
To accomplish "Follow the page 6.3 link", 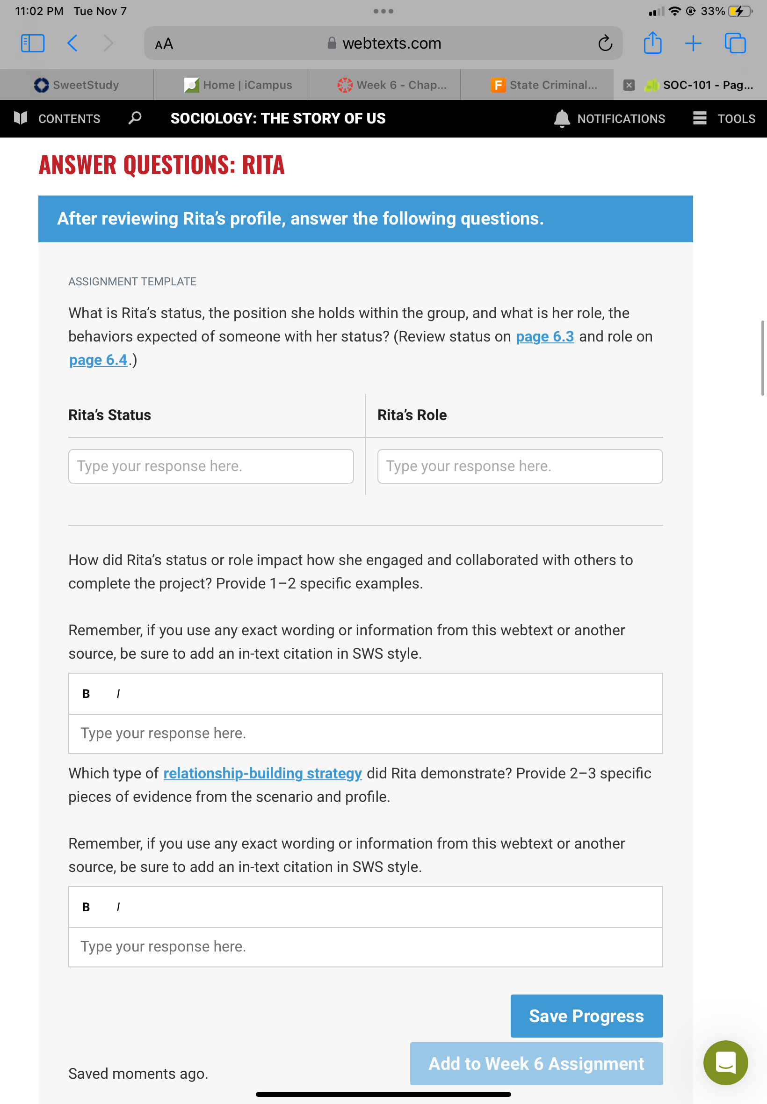I will point(544,336).
